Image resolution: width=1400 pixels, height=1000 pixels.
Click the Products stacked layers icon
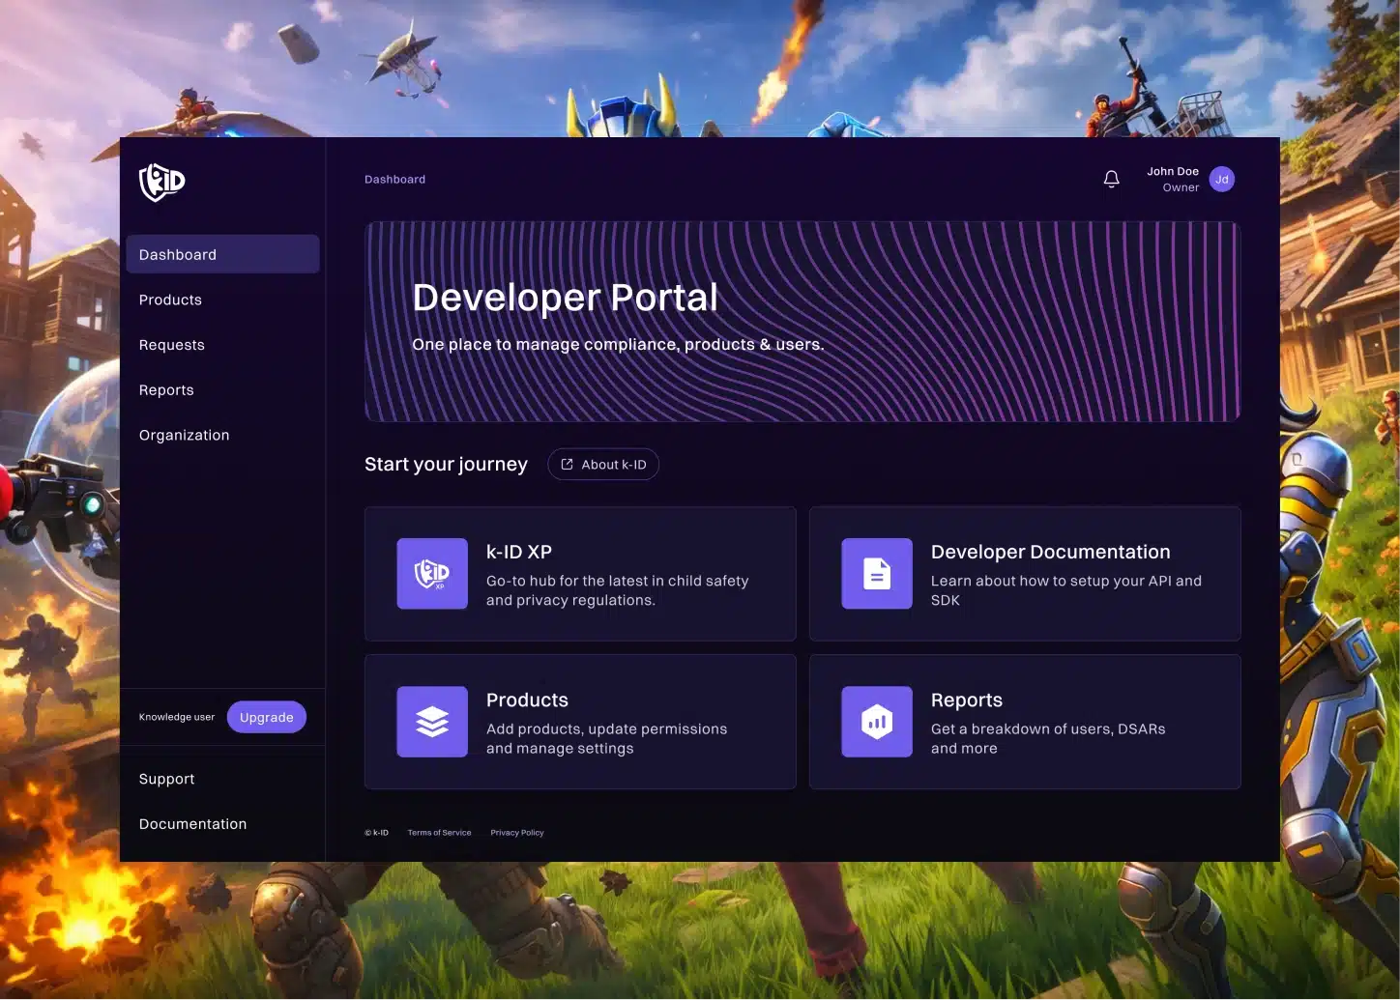tap(432, 722)
